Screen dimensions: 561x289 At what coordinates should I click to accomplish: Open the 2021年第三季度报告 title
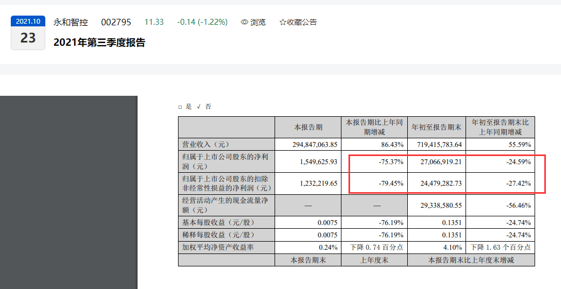click(99, 43)
